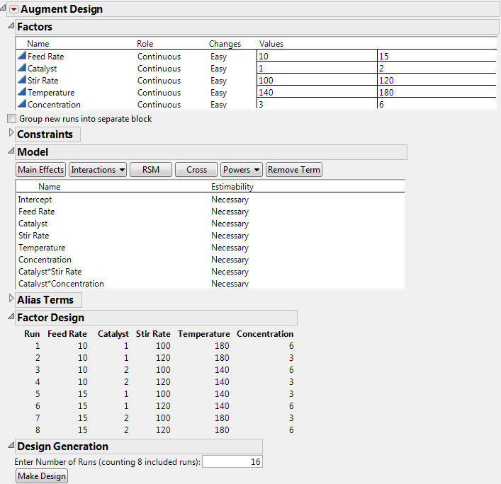
Task: Select the Catalyst*Stir Rate model term
Action: 50,272
